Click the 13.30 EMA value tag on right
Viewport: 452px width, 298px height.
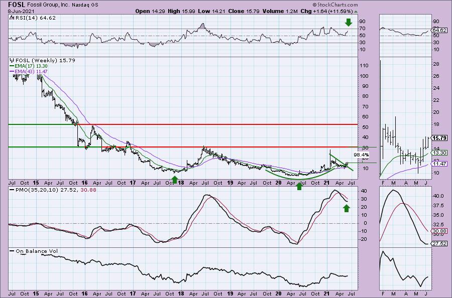[x=439, y=153]
